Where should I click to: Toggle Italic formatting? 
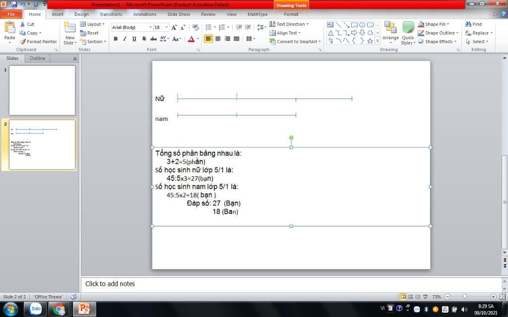pyautogui.click(x=125, y=39)
